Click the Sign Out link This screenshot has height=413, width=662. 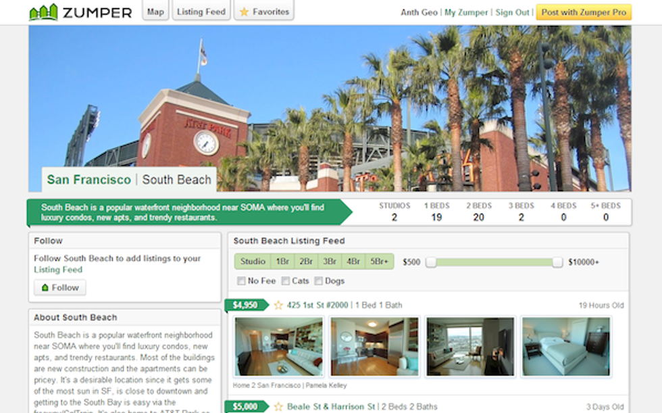coord(512,12)
